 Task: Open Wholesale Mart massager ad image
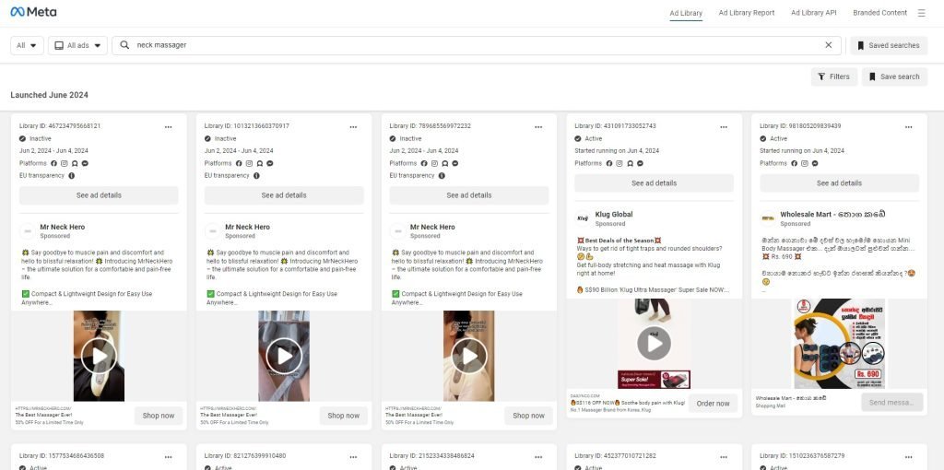click(839, 344)
